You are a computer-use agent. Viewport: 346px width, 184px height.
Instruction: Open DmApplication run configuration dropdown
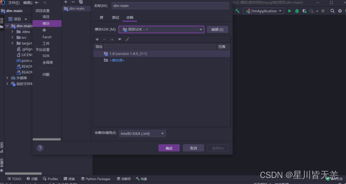pyautogui.click(x=264, y=11)
